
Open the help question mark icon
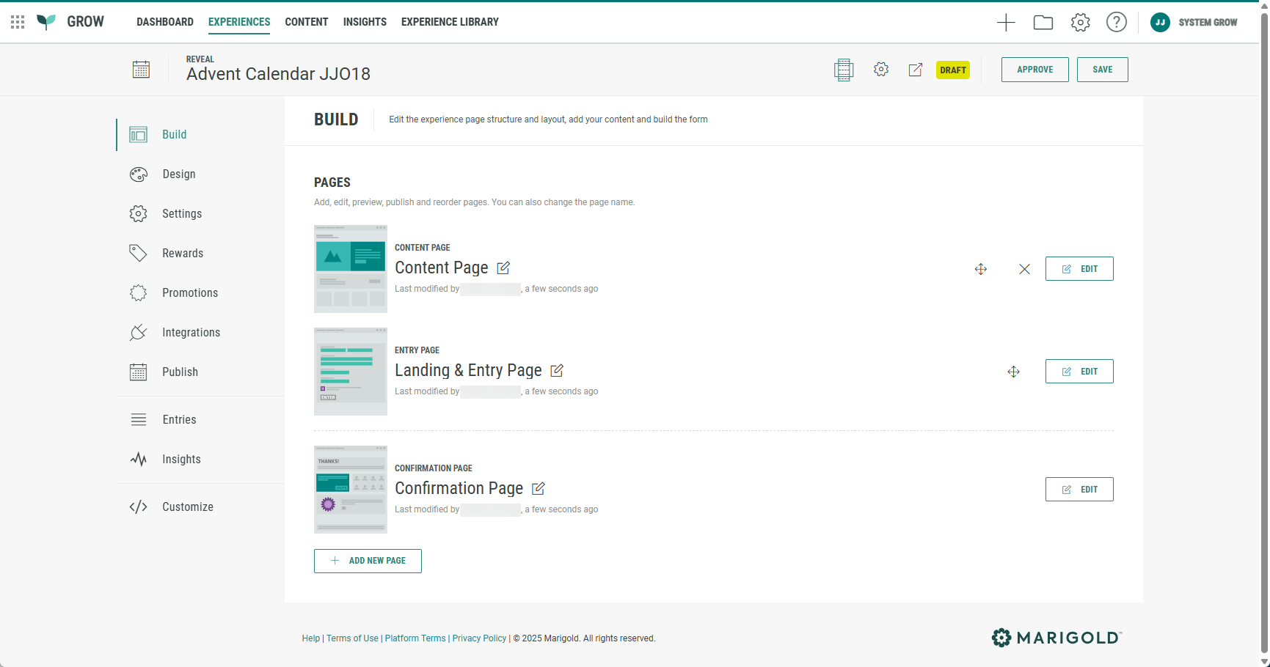(1116, 23)
